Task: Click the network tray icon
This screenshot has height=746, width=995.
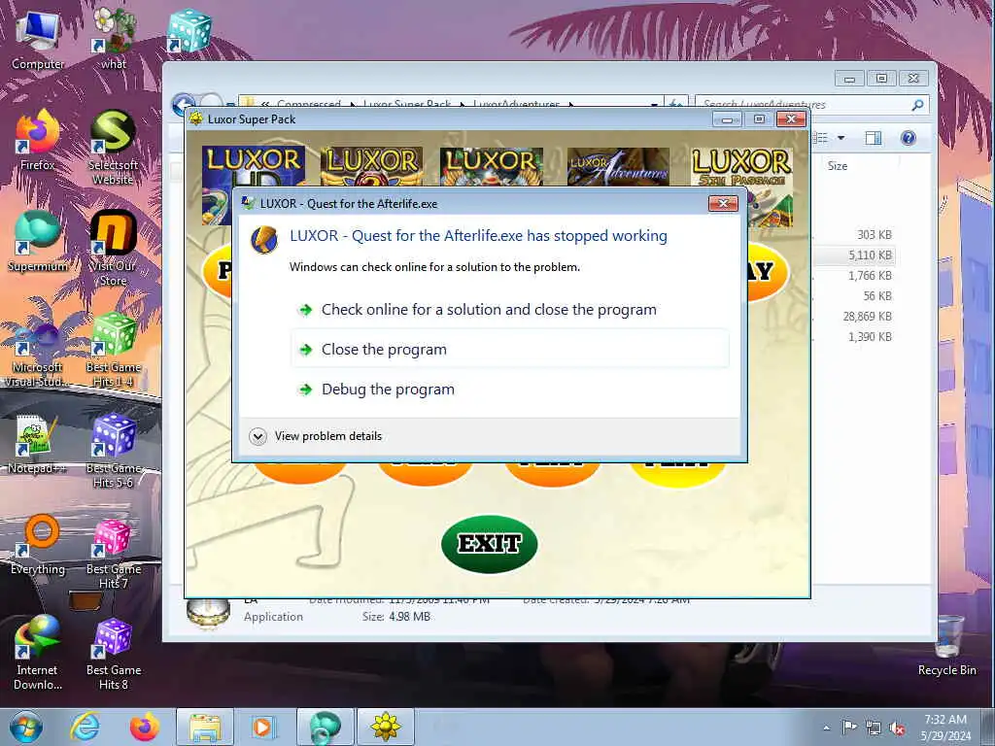Action: [x=874, y=728]
